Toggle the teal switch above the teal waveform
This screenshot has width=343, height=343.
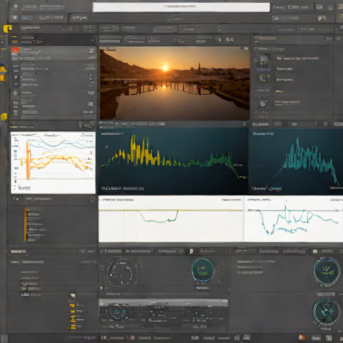point(294,124)
